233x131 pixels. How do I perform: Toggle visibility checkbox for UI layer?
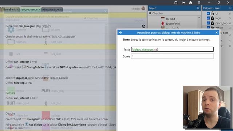pyautogui.click(x=208, y=13)
